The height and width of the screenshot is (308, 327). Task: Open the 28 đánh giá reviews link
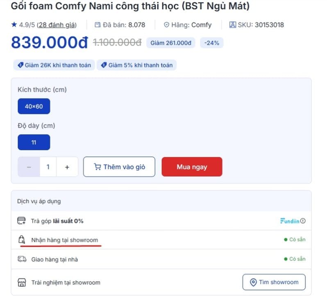57,25
